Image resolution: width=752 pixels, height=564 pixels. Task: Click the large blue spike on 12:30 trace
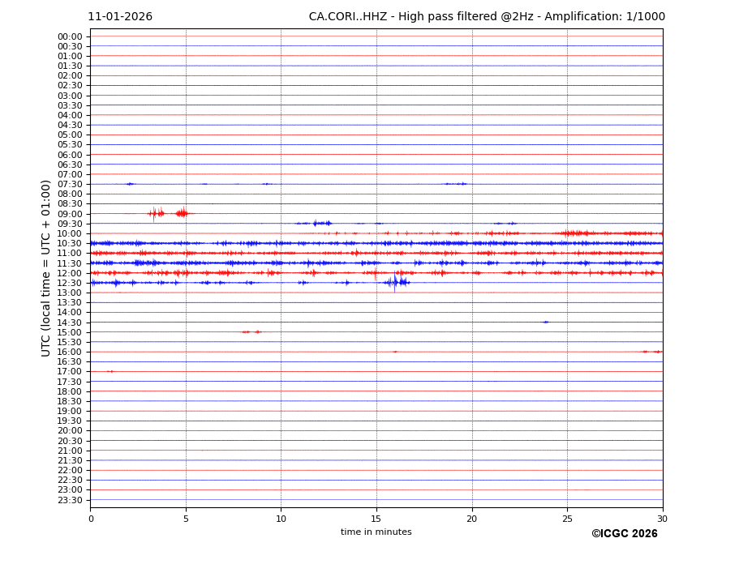(394, 282)
